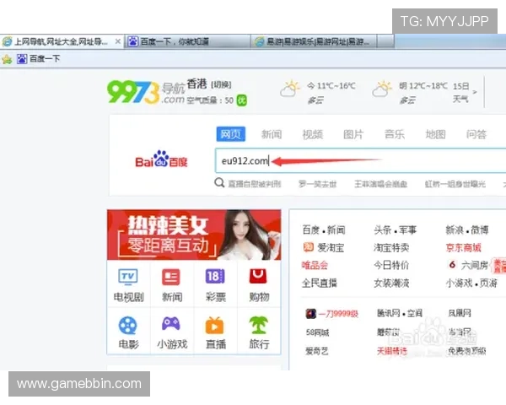Expand weather forecast with right arrow
Screen dimensions: 506x405
[x=475, y=92]
